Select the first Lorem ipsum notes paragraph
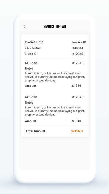The width and height of the screenshot is (109, 194). click(x=55, y=77)
